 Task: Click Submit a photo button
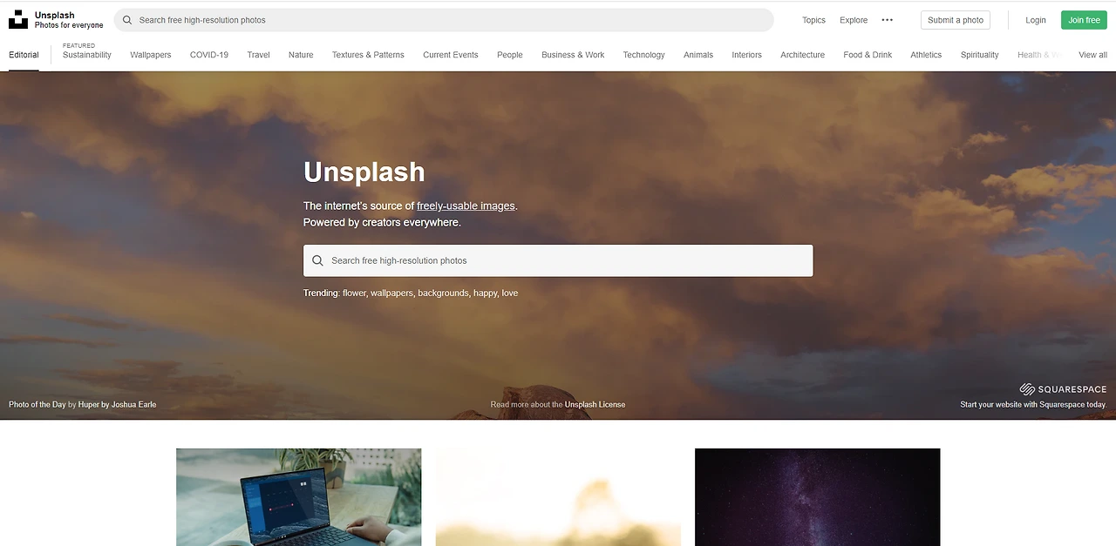(956, 20)
